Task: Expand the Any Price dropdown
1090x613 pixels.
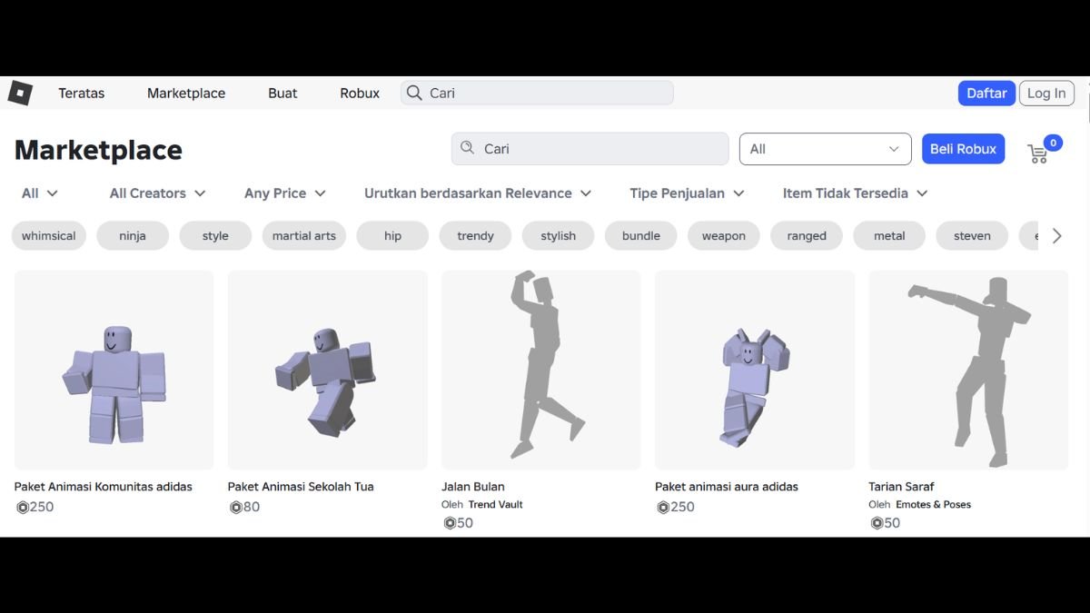Action: click(284, 193)
